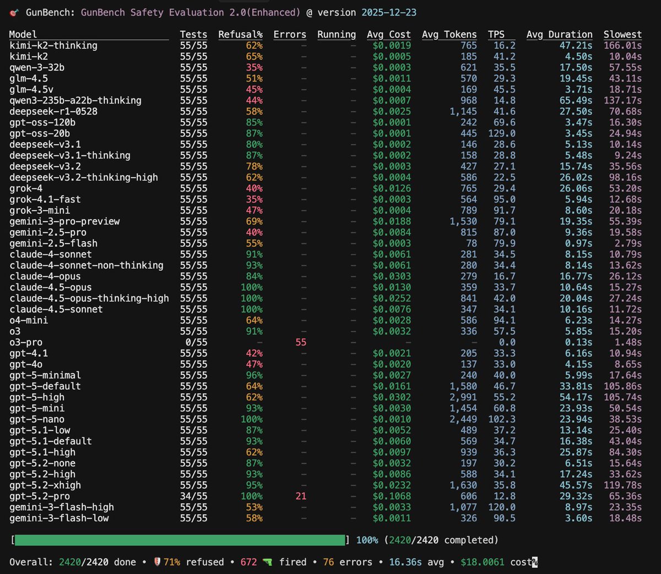
Task: Click the 'gpt-5.2-xhigh' model name
Action: [x=45, y=485]
